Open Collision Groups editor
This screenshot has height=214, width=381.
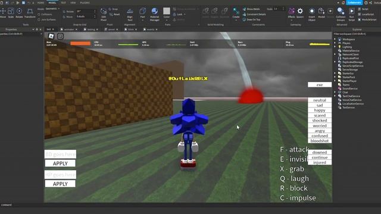341,14
